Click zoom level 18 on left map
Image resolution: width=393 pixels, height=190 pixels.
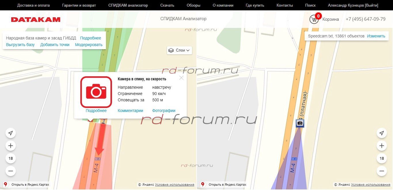11,158
